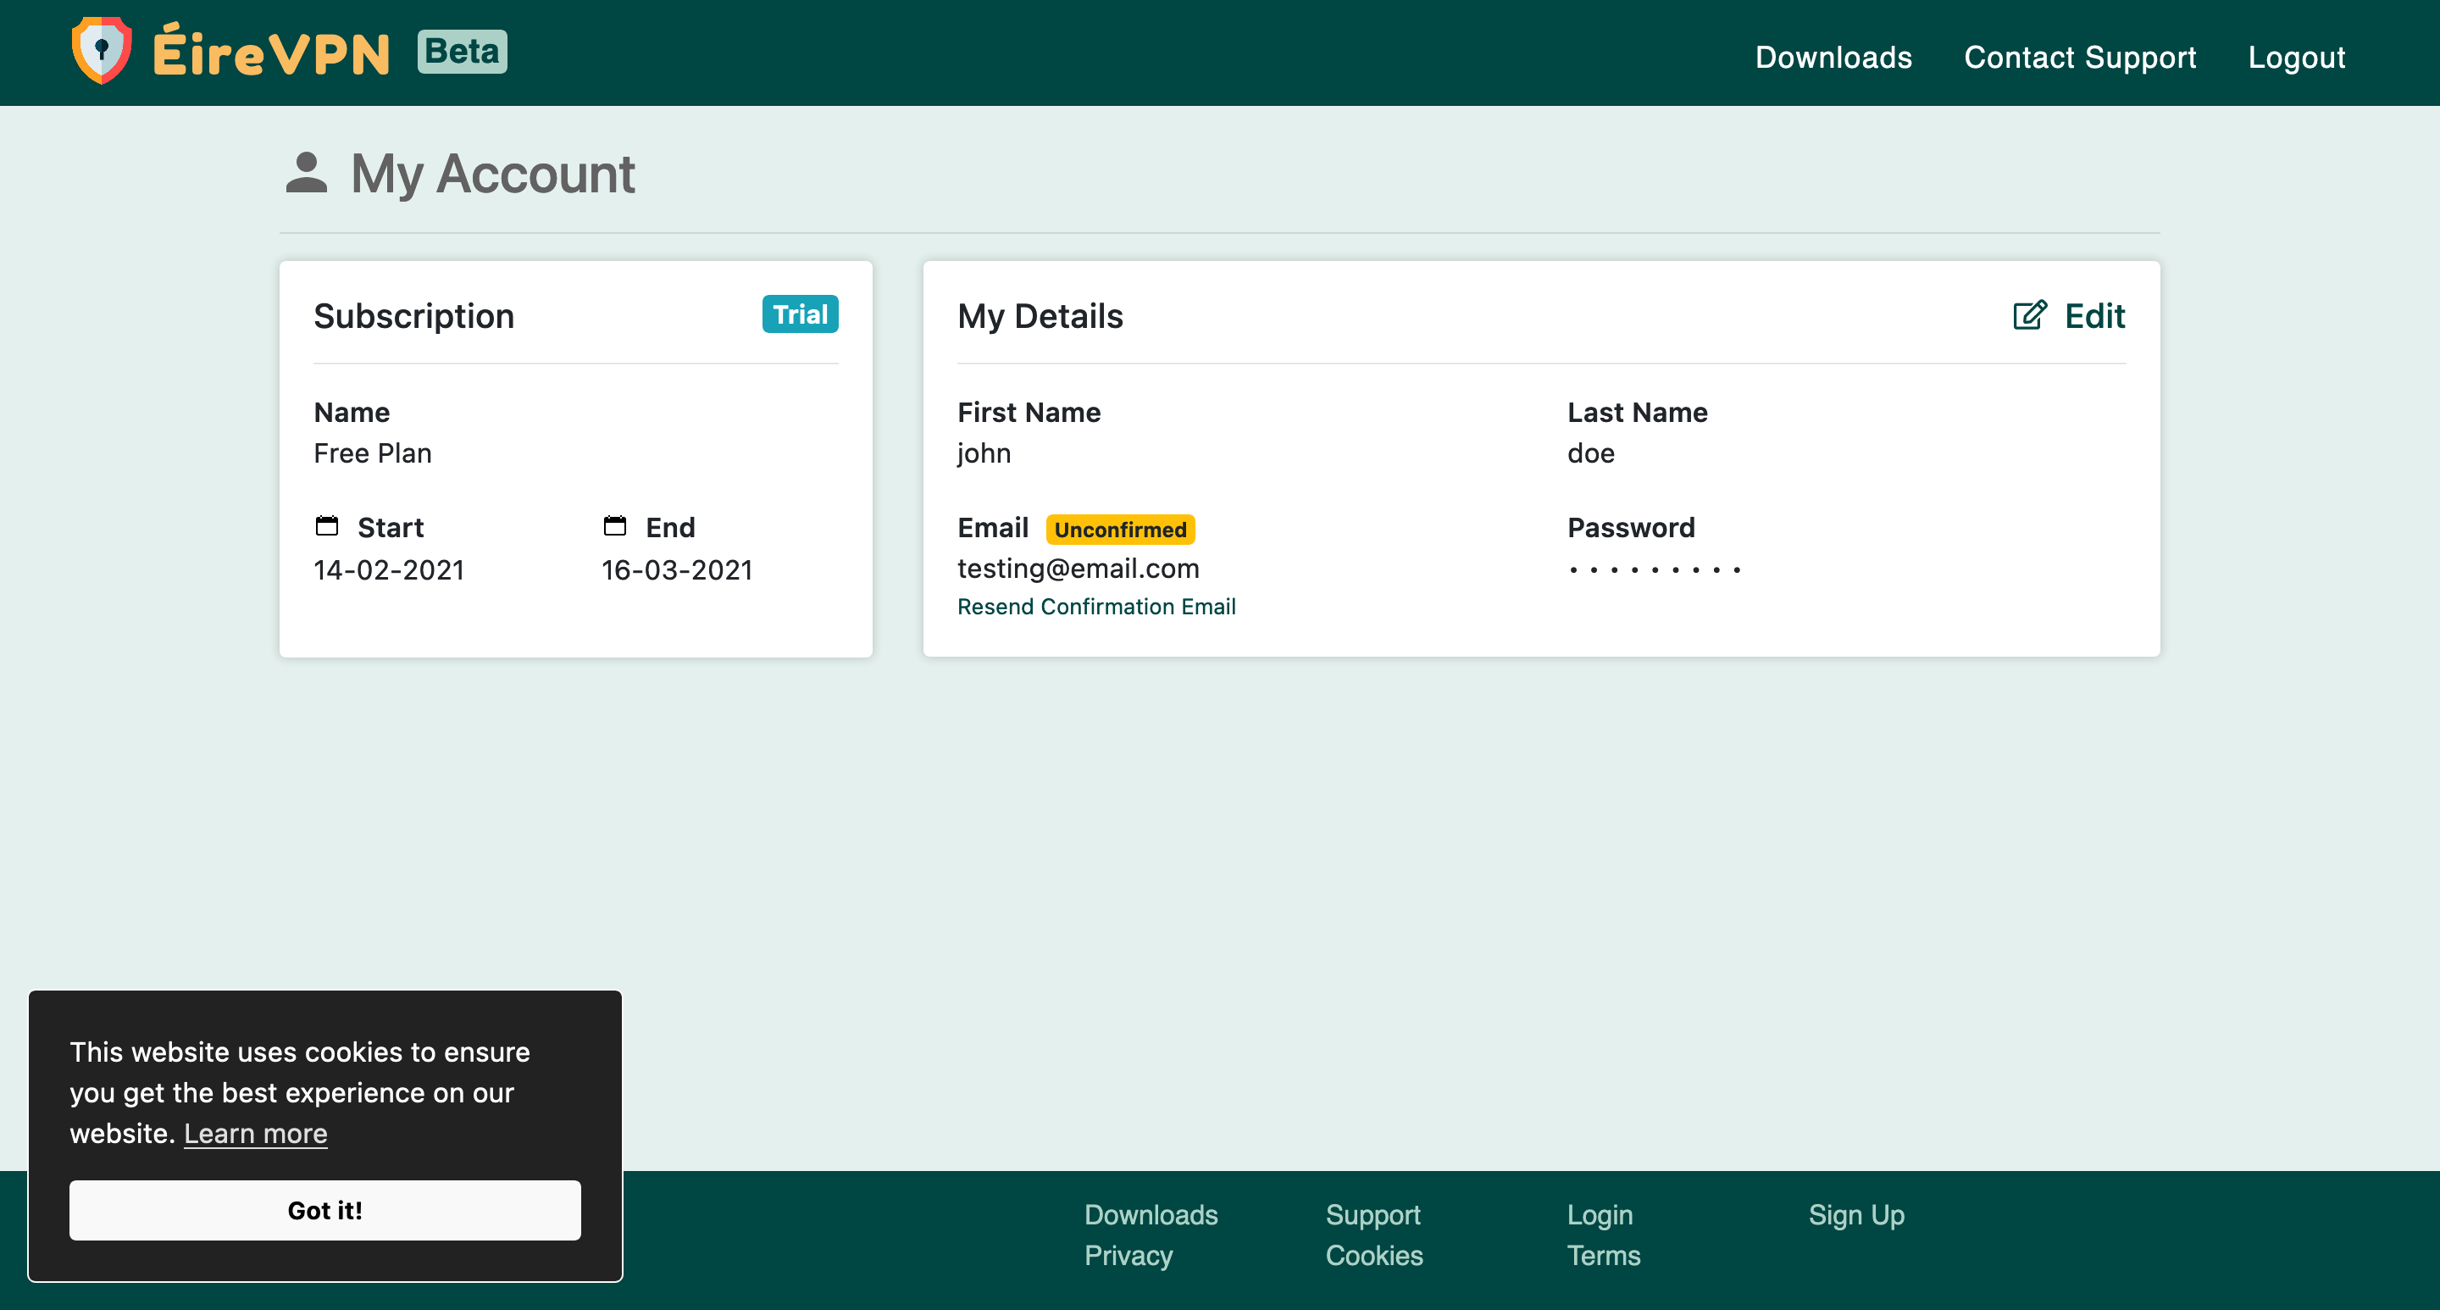Click the calendar icon next to Start
Image resolution: width=2440 pixels, height=1310 pixels.
(328, 526)
